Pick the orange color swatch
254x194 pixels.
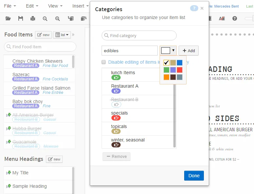166,77
